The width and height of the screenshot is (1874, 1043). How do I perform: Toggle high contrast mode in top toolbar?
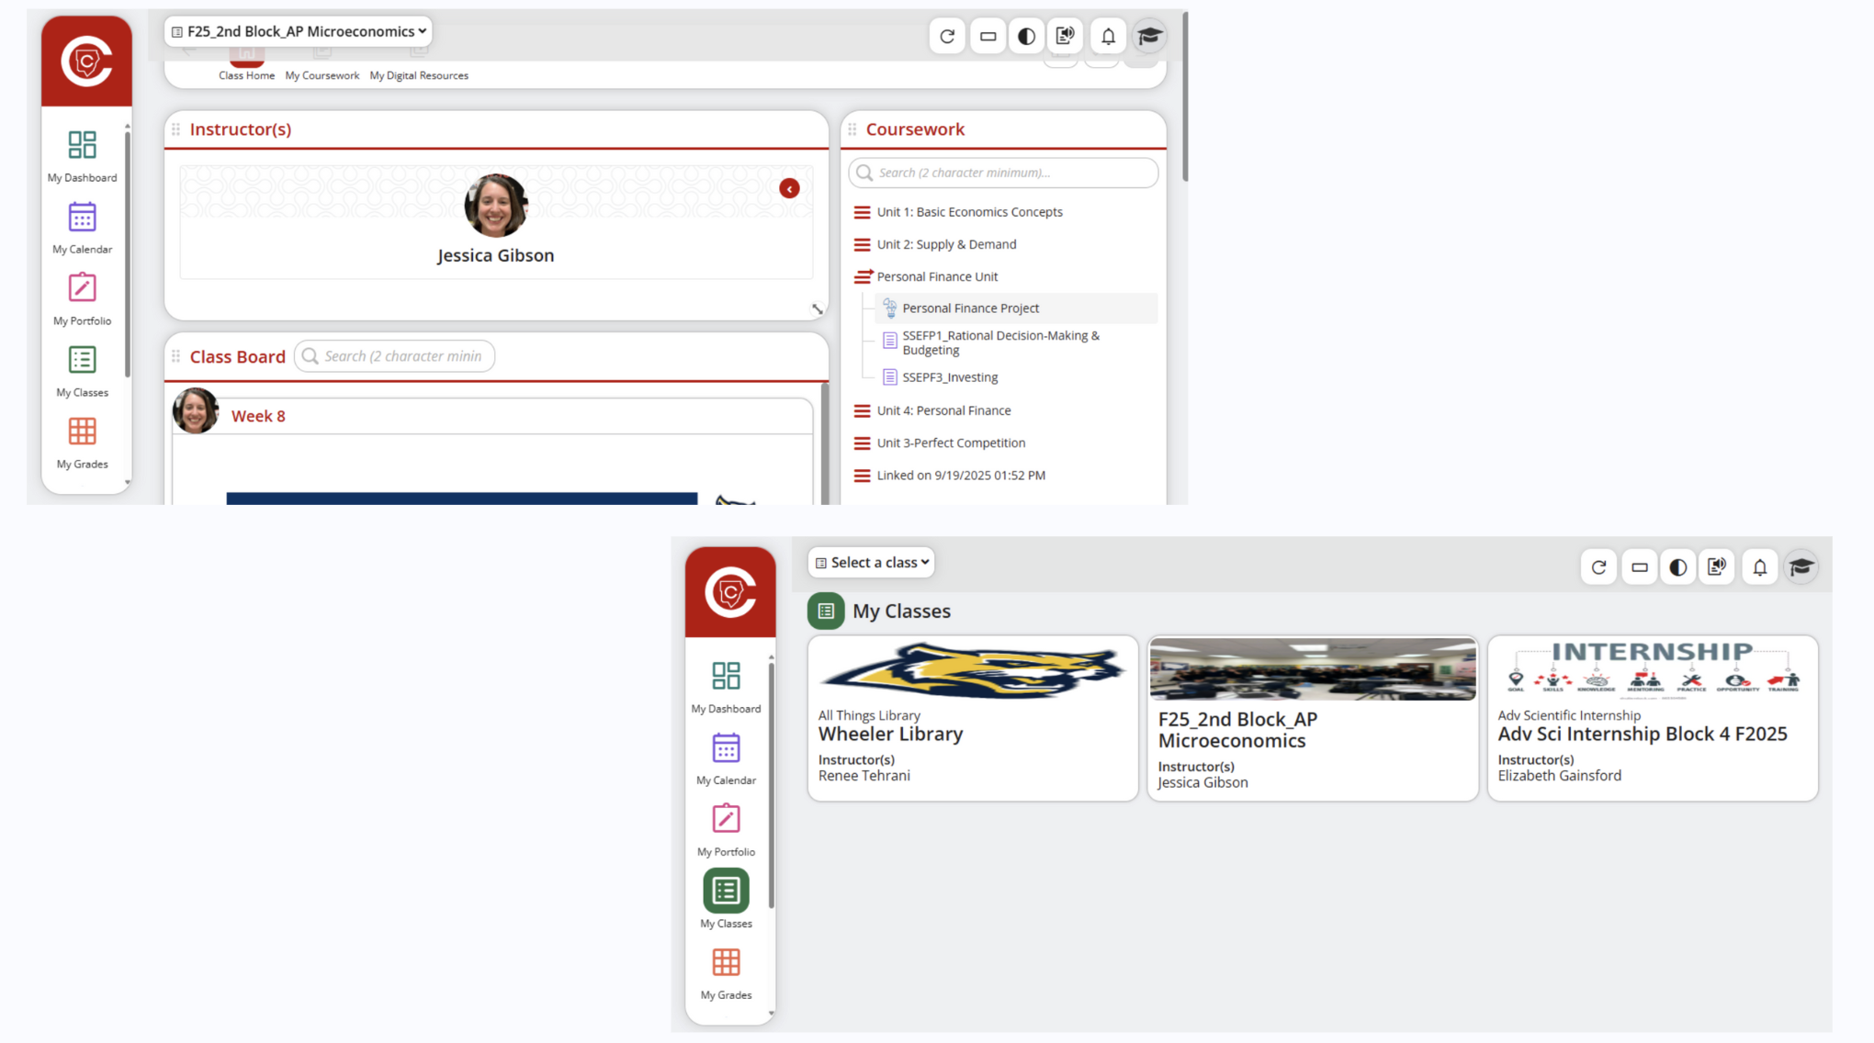pos(1026,37)
